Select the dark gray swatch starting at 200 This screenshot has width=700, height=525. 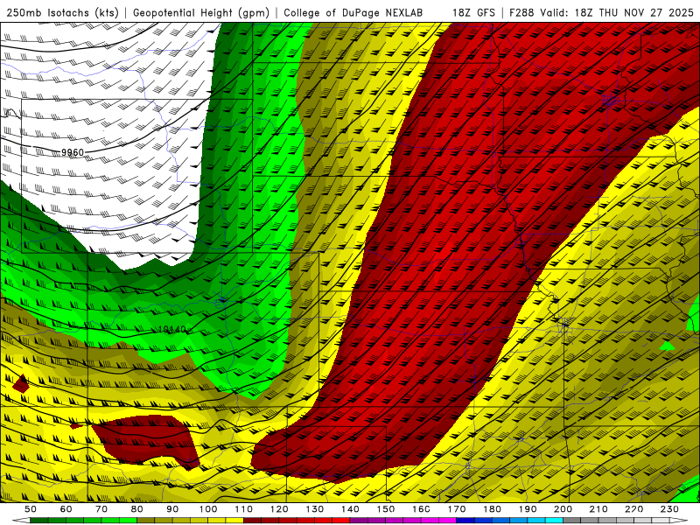[572, 521]
